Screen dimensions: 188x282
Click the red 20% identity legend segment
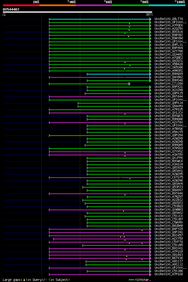21,5
